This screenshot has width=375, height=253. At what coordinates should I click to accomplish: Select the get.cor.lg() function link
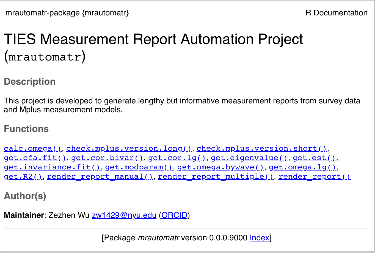[177, 158]
